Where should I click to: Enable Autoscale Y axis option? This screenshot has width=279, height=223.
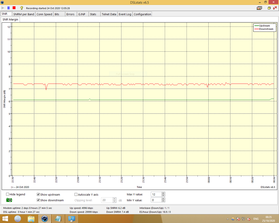click(x=76, y=195)
